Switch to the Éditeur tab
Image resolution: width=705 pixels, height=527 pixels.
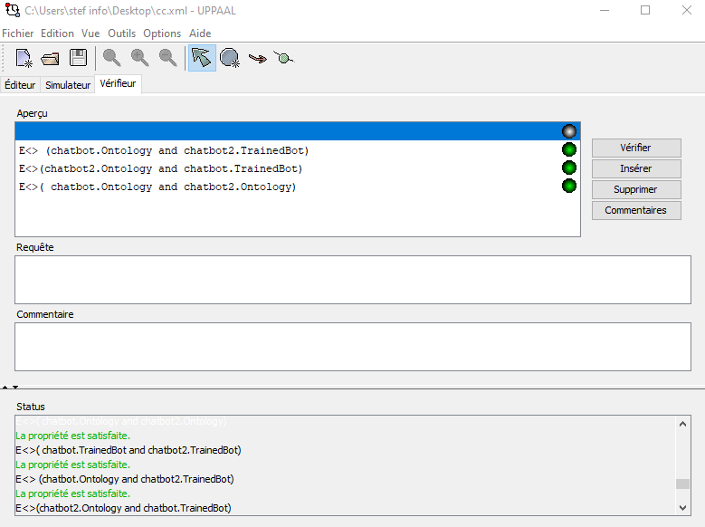(x=20, y=85)
